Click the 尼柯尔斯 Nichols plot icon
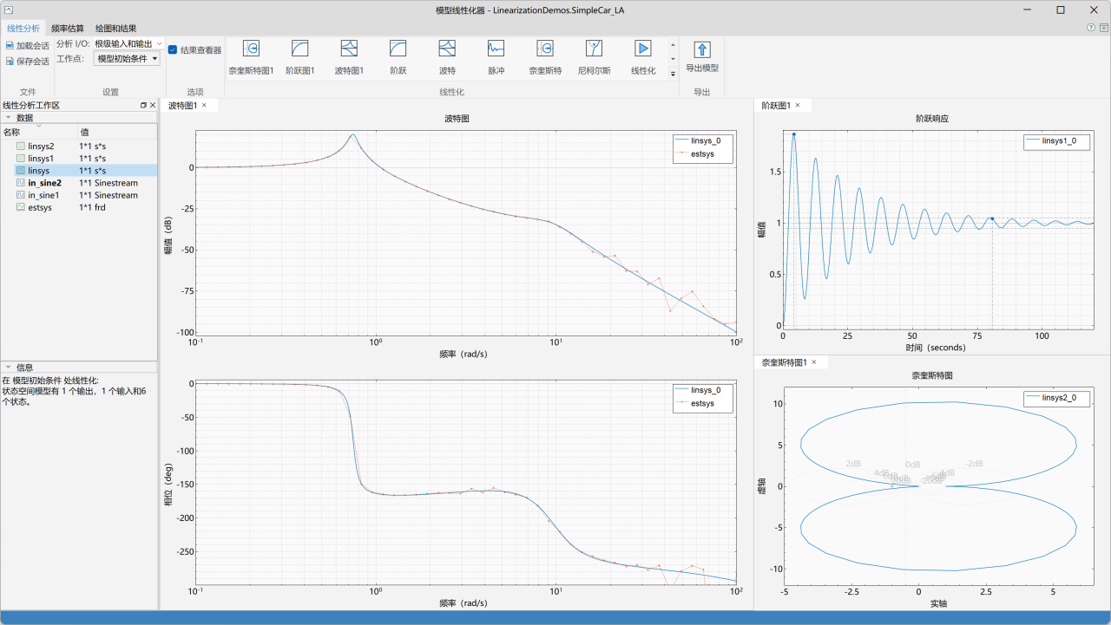Viewport: 1111px width, 625px height. 594,49
